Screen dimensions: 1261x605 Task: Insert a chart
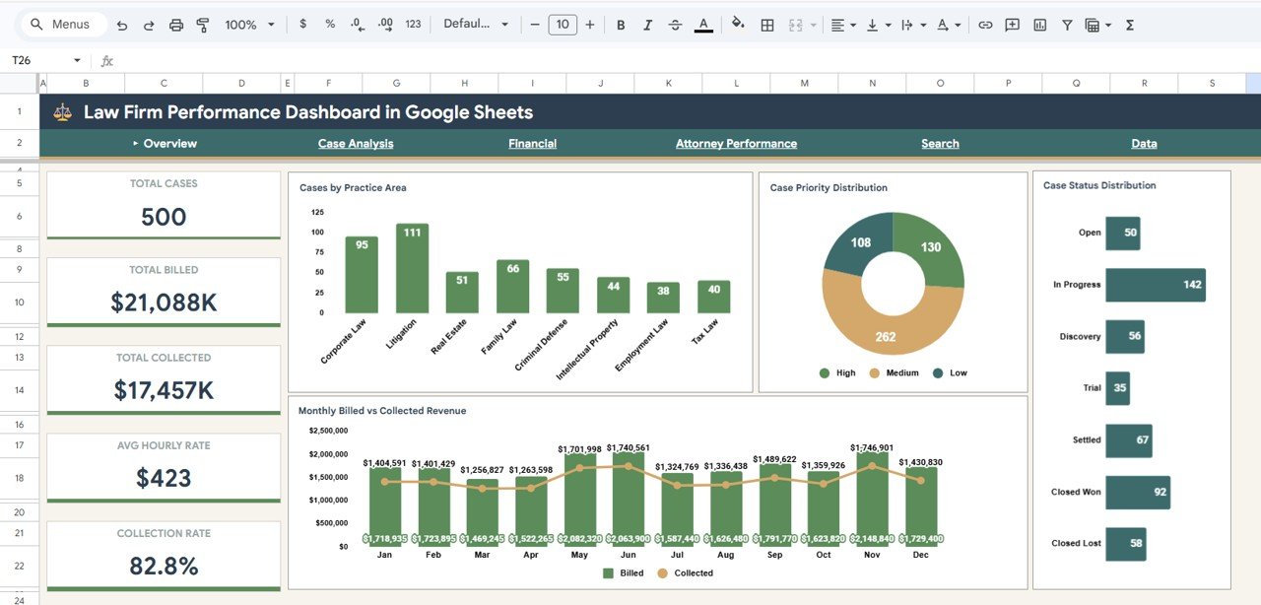pos(1039,24)
